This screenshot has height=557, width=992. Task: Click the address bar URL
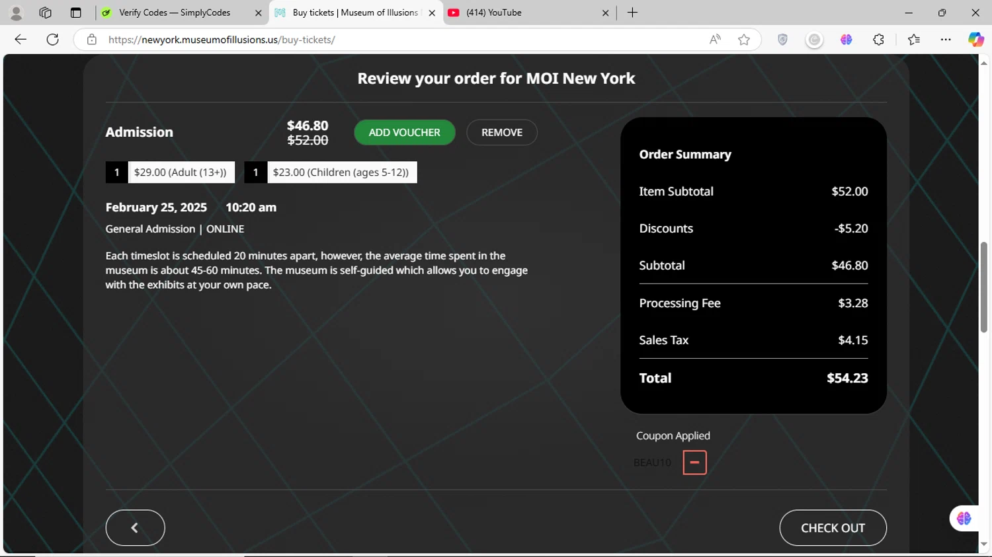point(222,40)
